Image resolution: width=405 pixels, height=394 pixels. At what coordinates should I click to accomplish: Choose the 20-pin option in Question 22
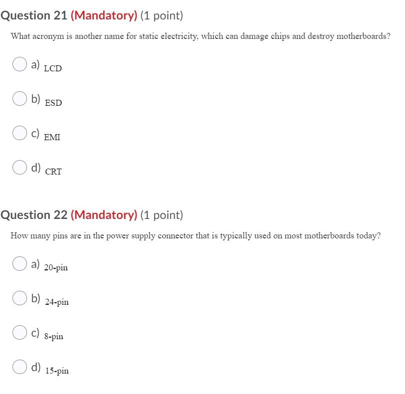pos(20,263)
